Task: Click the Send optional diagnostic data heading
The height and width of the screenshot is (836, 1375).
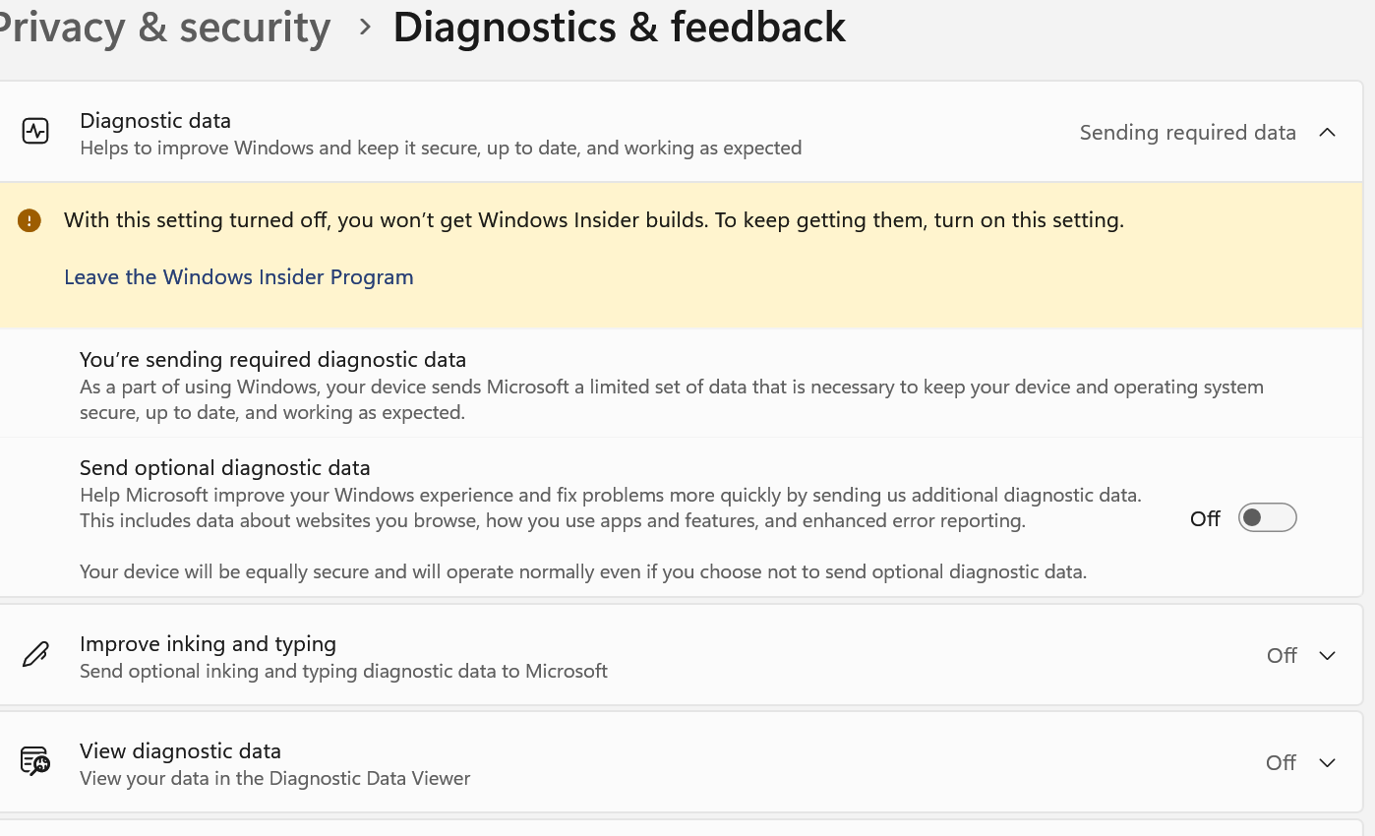Action: point(225,467)
